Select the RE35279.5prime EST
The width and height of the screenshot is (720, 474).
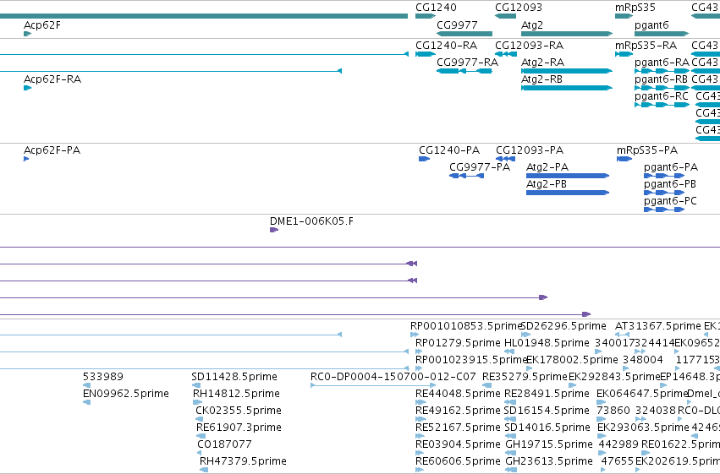(486, 385)
